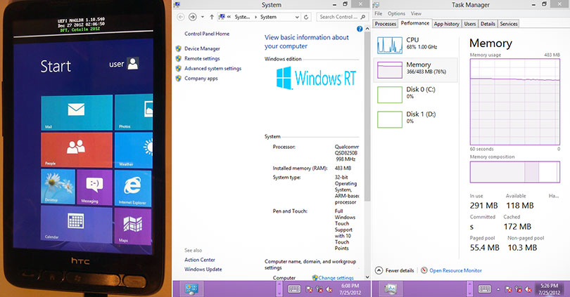Screen dimensions: 570x297
Task: Switch to the Processes tab
Action: (x=386, y=24)
